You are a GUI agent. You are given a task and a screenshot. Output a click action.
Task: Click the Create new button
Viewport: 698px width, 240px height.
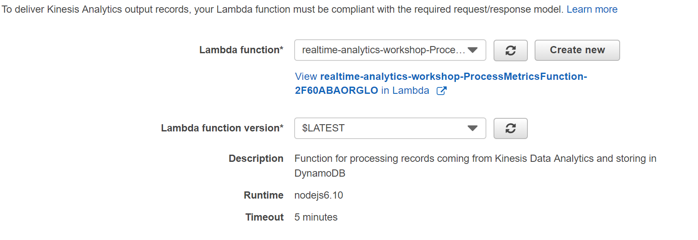pos(577,50)
